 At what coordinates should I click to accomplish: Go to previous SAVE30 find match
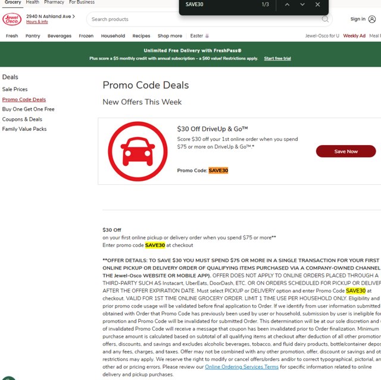point(287,5)
